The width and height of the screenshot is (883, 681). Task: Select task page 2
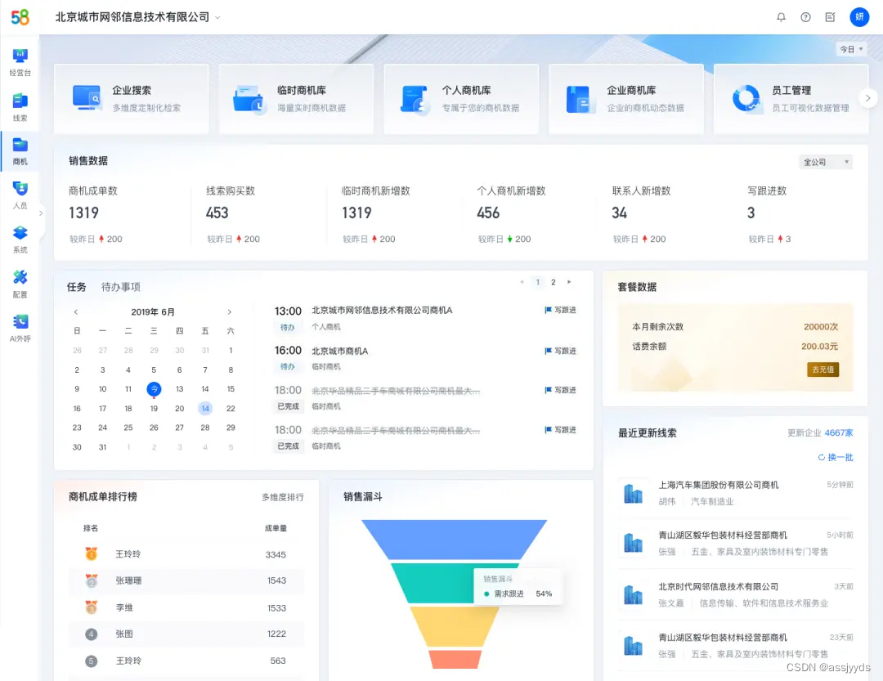(554, 282)
